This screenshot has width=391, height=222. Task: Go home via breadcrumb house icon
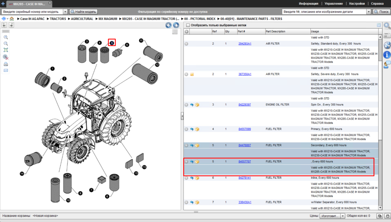(12, 19)
